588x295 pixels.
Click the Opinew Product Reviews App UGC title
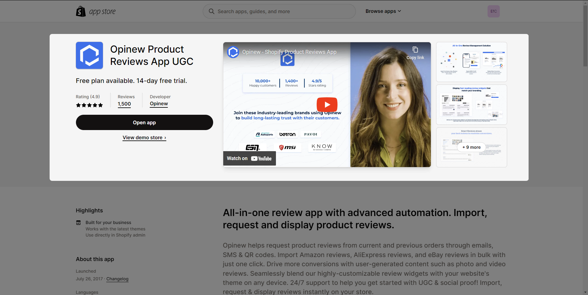152,55
